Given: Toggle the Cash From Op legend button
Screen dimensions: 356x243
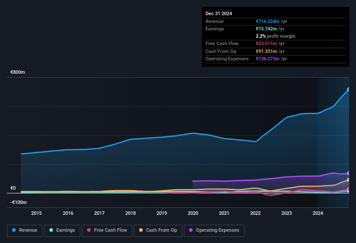Looking at the screenshot, I should pyautogui.click(x=158, y=230).
